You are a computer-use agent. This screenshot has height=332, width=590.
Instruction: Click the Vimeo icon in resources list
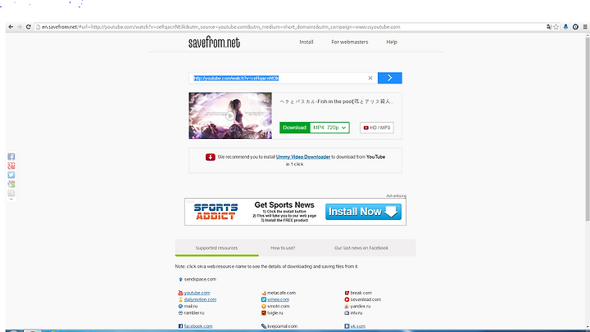pyautogui.click(x=264, y=300)
